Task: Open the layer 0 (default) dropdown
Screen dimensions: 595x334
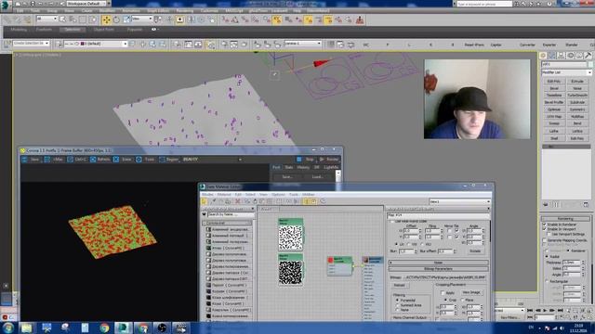Action: pyautogui.click(x=95, y=44)
